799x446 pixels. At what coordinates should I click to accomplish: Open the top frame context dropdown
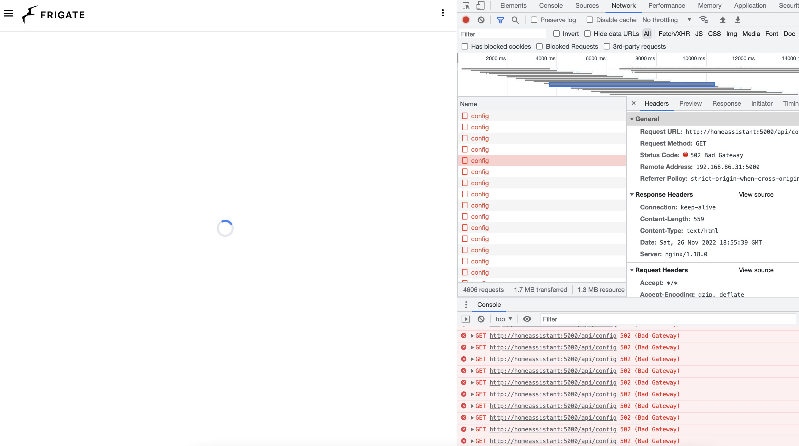503,319
